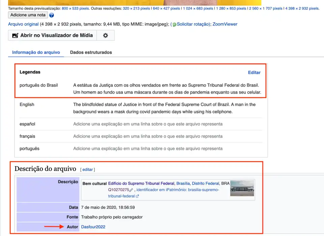Open the Abrir no Visualizador de Mídia button
This screenshot has height=236, width=324.
pos(52,35)
